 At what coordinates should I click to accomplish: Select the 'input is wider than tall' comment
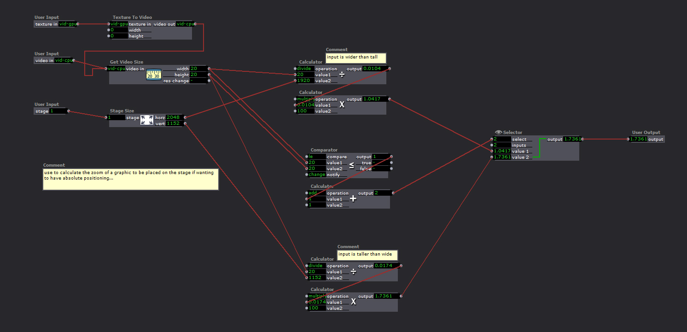point(356,58)
